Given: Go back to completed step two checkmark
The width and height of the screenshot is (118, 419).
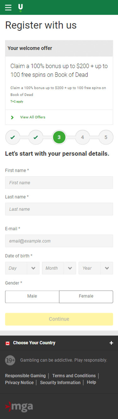Looking at the screenshot, I should [x=36, y=137].
